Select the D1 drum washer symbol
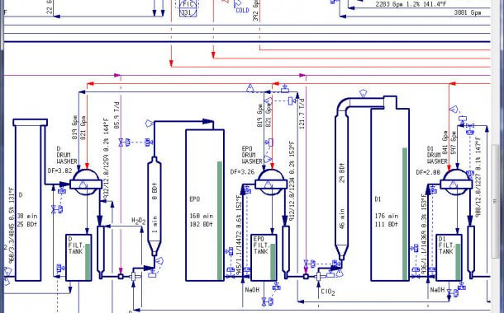 tap(456, 182)
